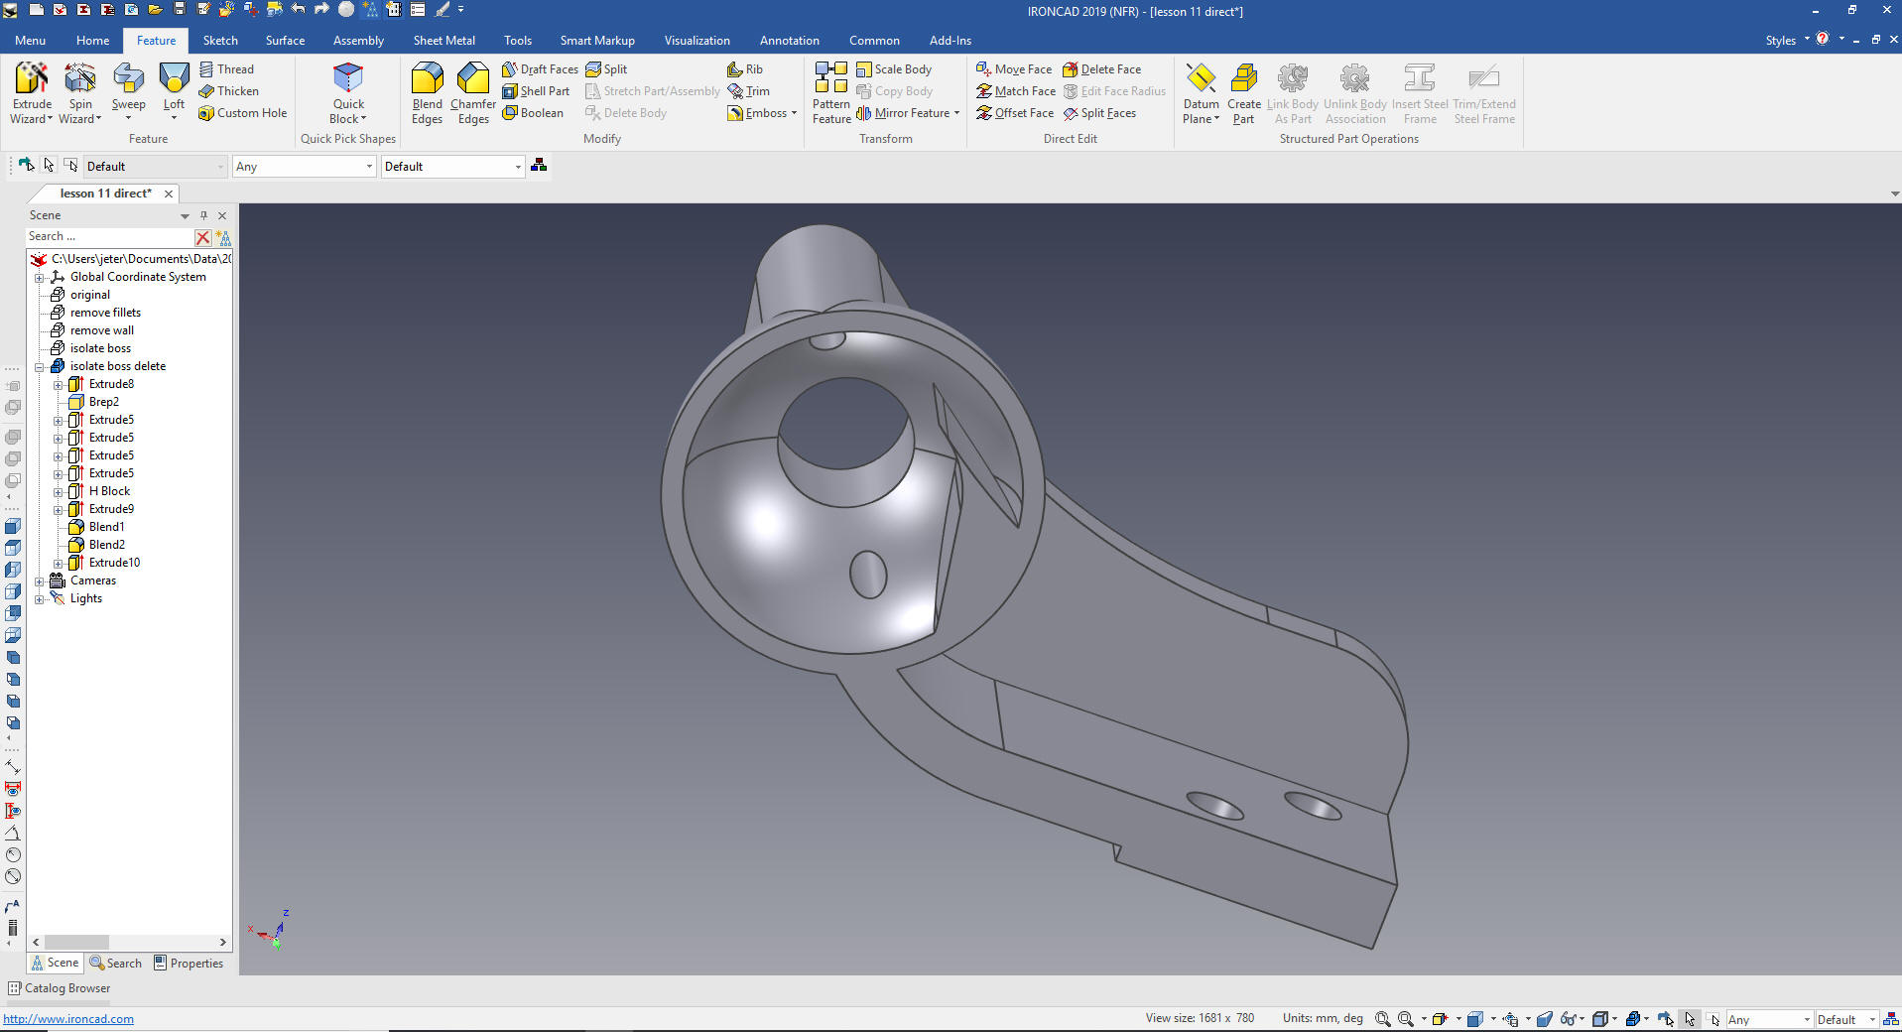Click the Match Face tool
The height and width of the screenshot is (1032, 1902).
[x=1016, y=91]
